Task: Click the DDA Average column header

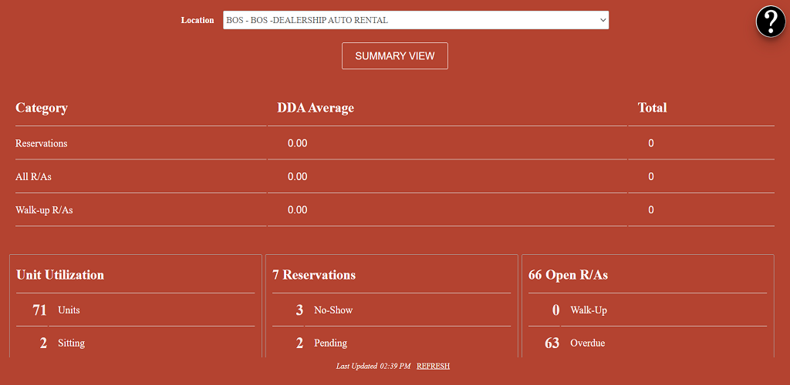Action: 316,108
